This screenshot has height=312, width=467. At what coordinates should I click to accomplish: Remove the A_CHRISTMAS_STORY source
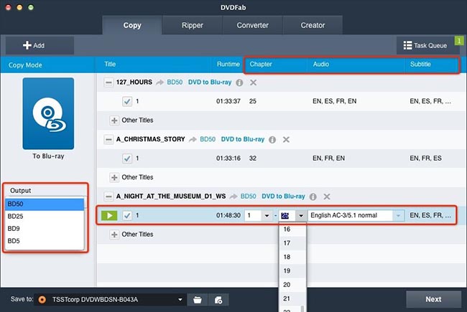[286, 139]
